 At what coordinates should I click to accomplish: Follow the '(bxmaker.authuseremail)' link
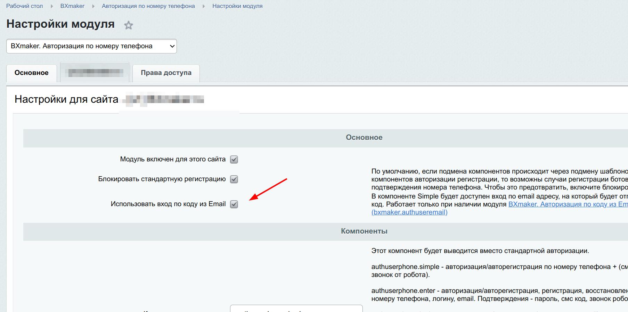409,212
